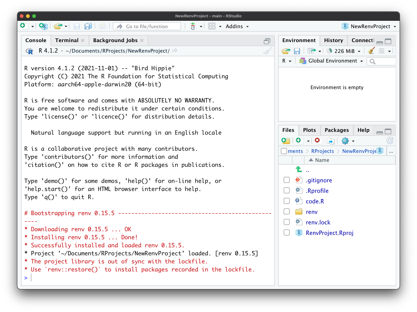The width and height of the screenshot is (417, 312).
Task: Click the R project cube in Files breadcrumb
Action: [380, 150]
